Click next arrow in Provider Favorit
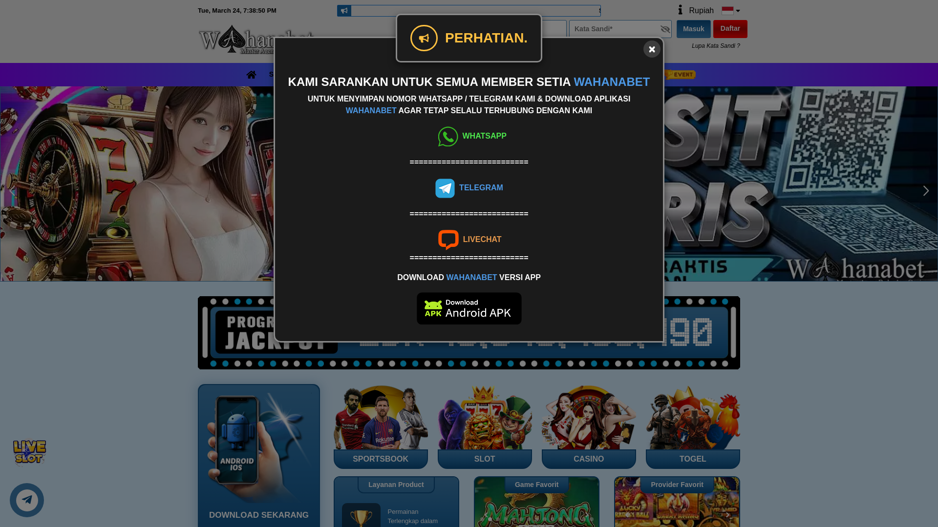Image resolution: width=938 pixels, height=527 pixels. point(728,515)
